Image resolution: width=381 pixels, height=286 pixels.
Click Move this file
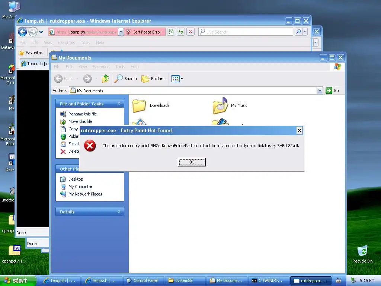tap(80, 121)
